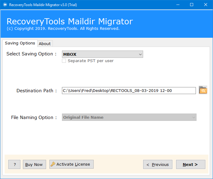Click the 'Destination Path :' label
This screenshot has width=213, height=179.
point(37,91)
